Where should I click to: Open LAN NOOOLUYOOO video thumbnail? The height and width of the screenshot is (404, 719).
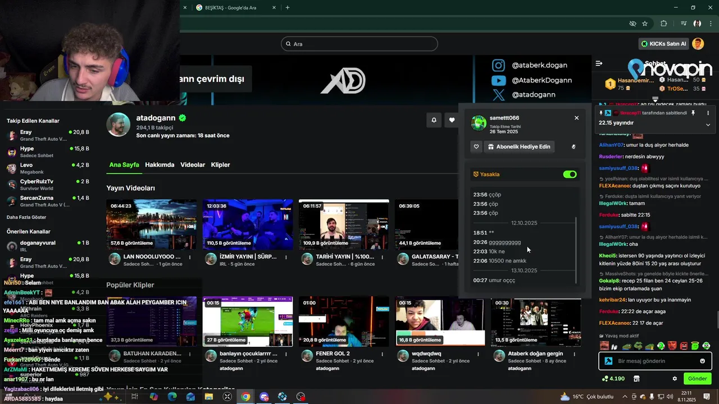[x=152, y=224]
